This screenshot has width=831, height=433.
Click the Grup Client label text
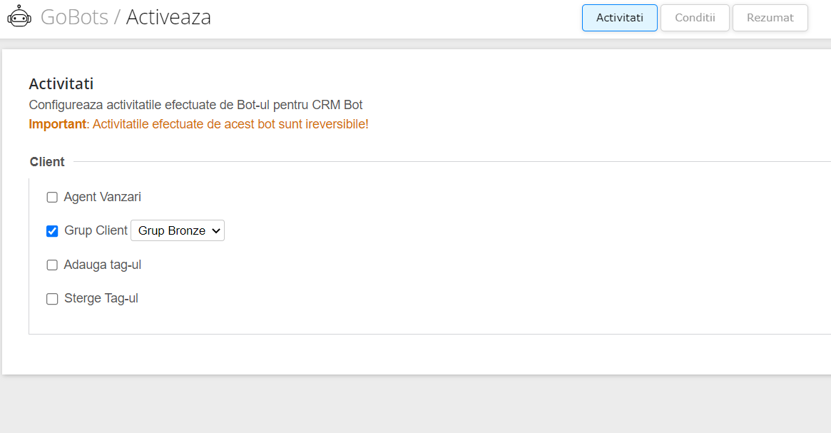pos(96,230)
